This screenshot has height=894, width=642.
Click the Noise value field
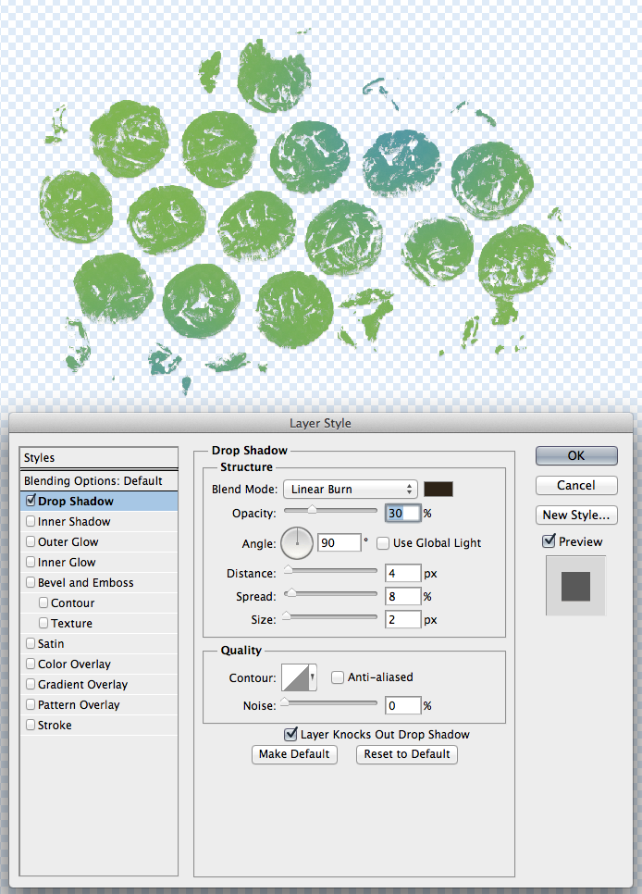coord(403,706)
